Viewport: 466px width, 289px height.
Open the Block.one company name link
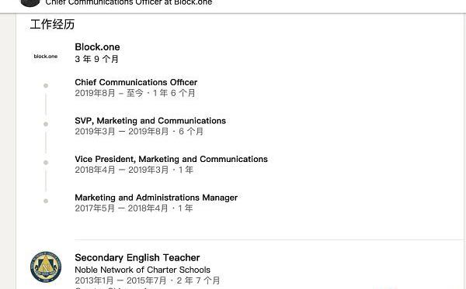pyautogui.click(x=97, y=46)
